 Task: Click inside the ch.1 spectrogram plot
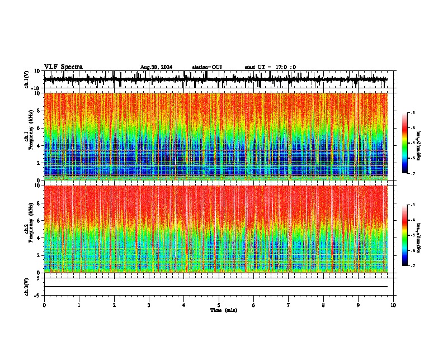pos(216,136)
